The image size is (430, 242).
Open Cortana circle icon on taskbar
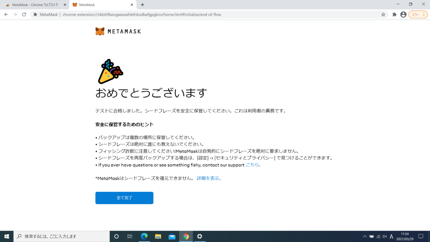[116, 236]
